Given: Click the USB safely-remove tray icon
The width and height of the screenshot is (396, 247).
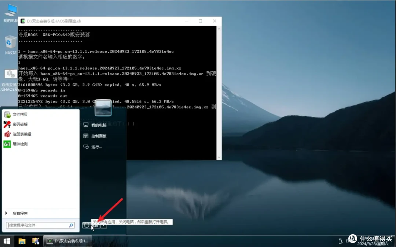Looking at the screenshot, I should (x=340, y=241).
